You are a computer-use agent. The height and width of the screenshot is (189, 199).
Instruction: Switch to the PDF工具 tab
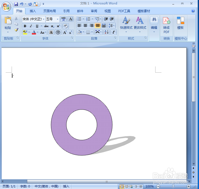point(124,11)
